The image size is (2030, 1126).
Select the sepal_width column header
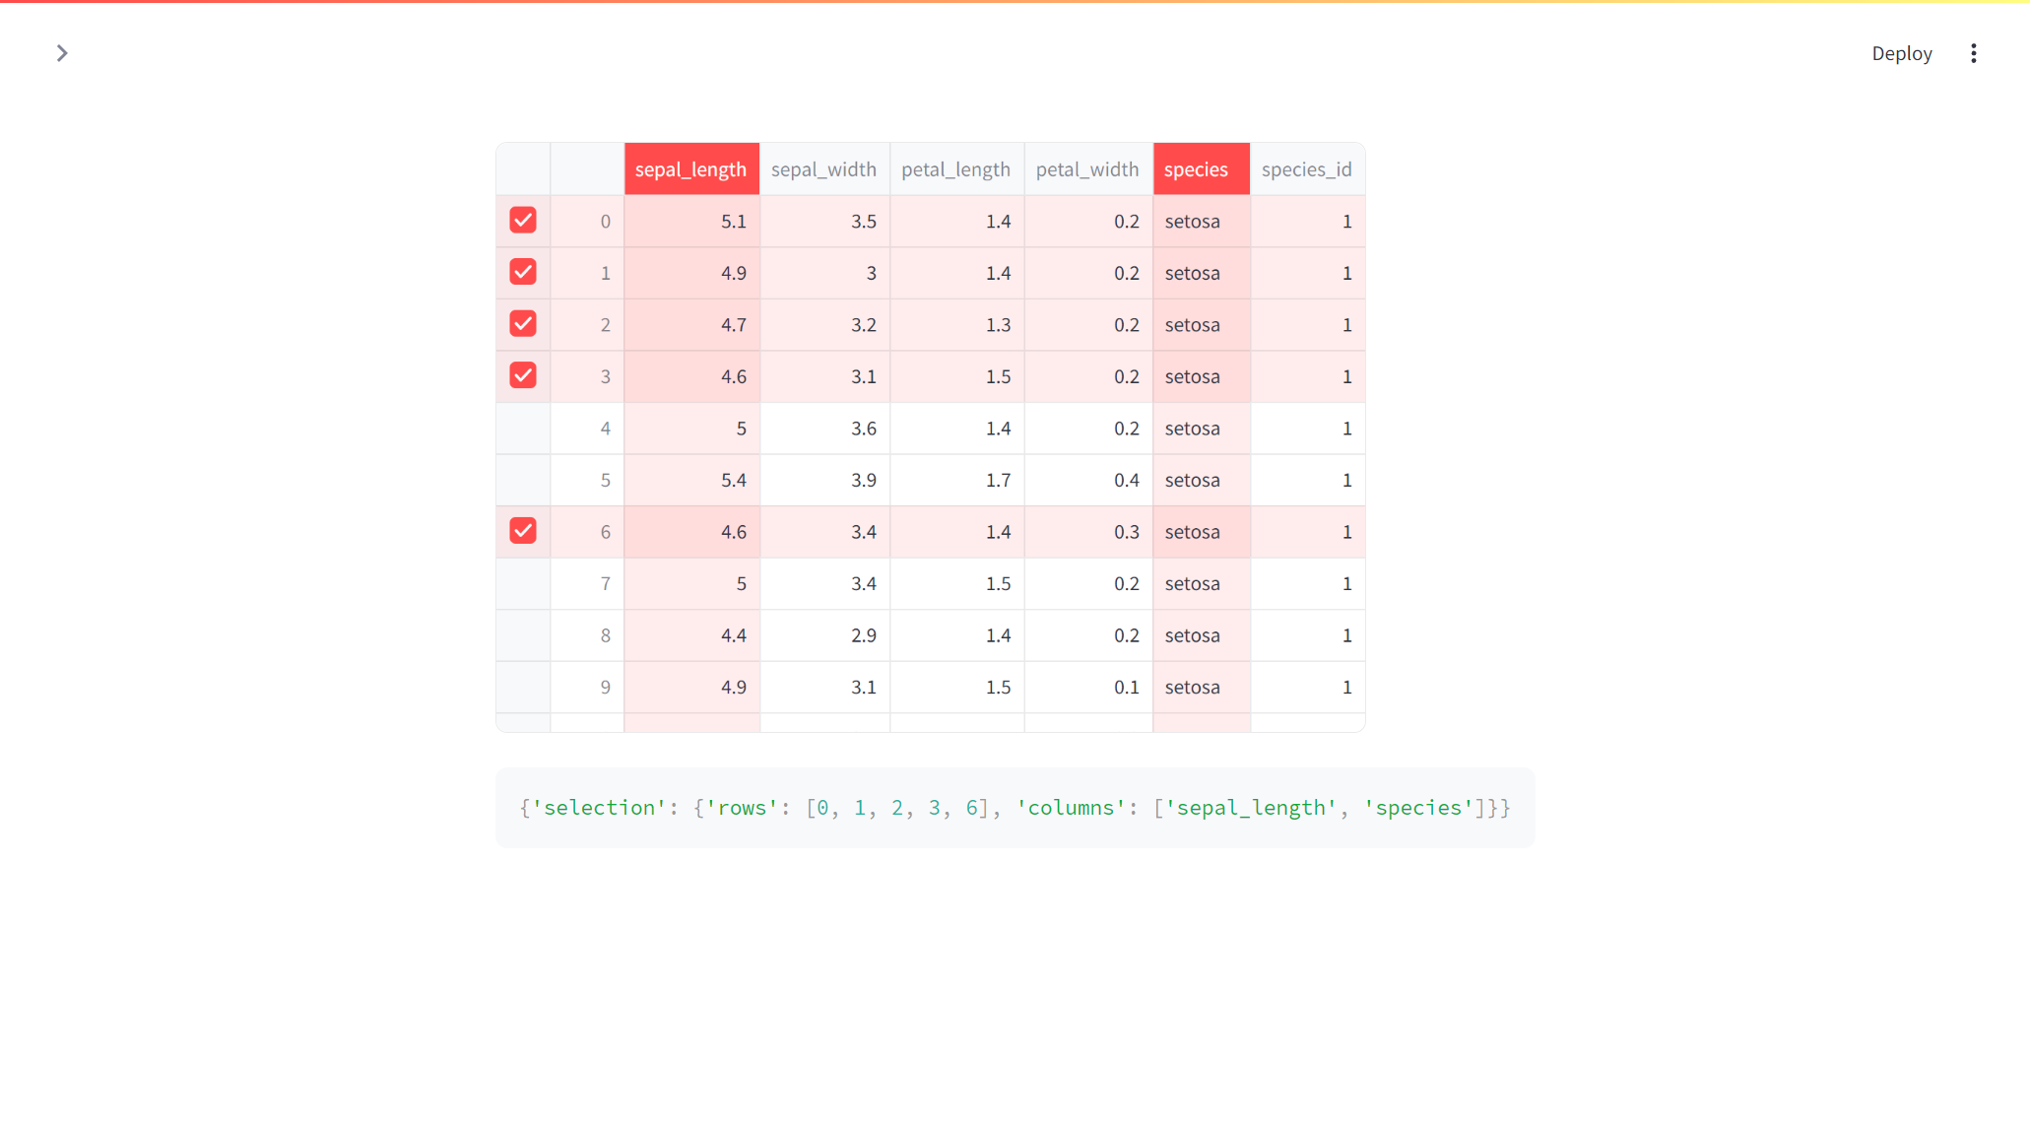(x=824, y=168)
